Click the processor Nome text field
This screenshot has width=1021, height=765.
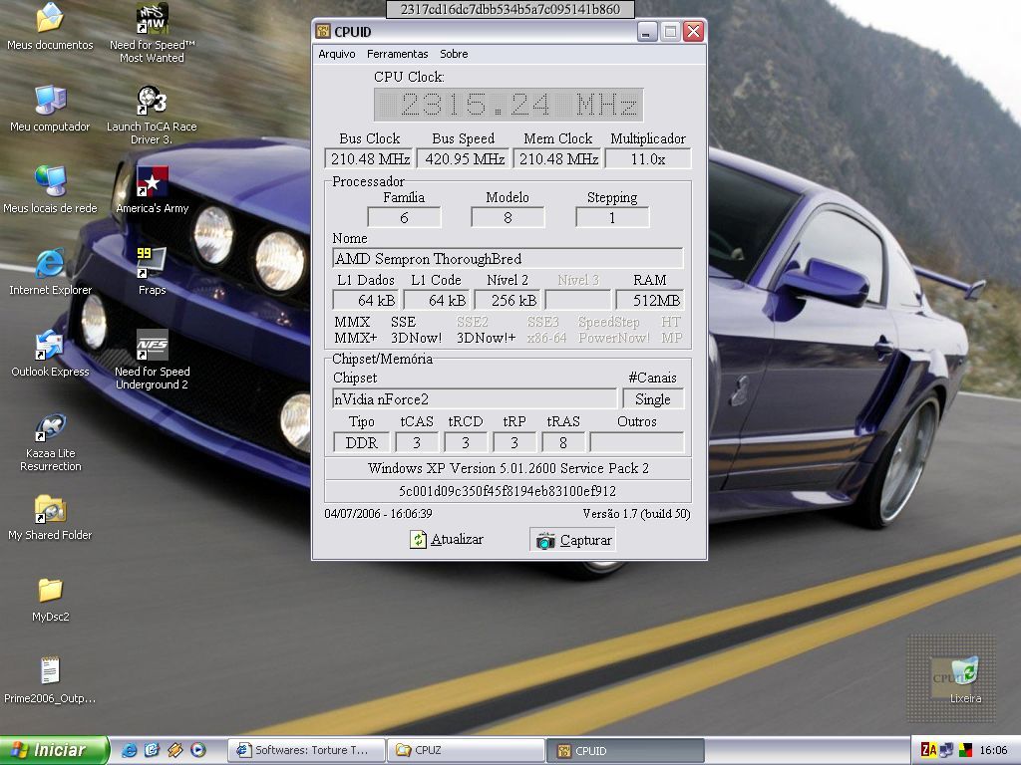pyautogui.click(x=508, y=259)
